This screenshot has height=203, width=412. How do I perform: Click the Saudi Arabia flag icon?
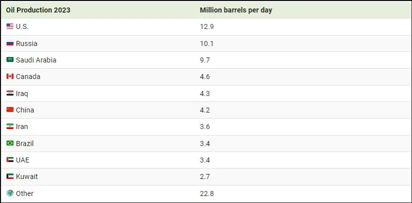(x=10, y=60)
